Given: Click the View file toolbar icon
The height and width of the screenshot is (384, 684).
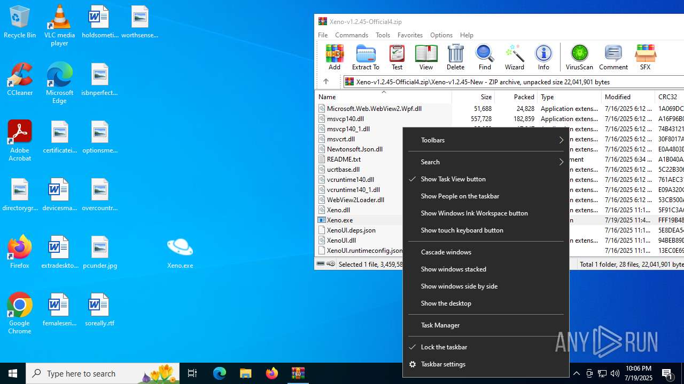Looking at the screenshot, I should point(426,57).
